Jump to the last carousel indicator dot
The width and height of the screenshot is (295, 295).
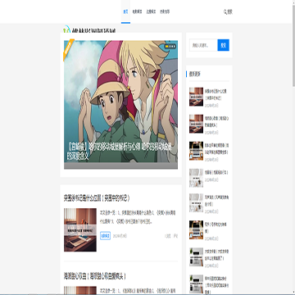click(x=175, y=47)
